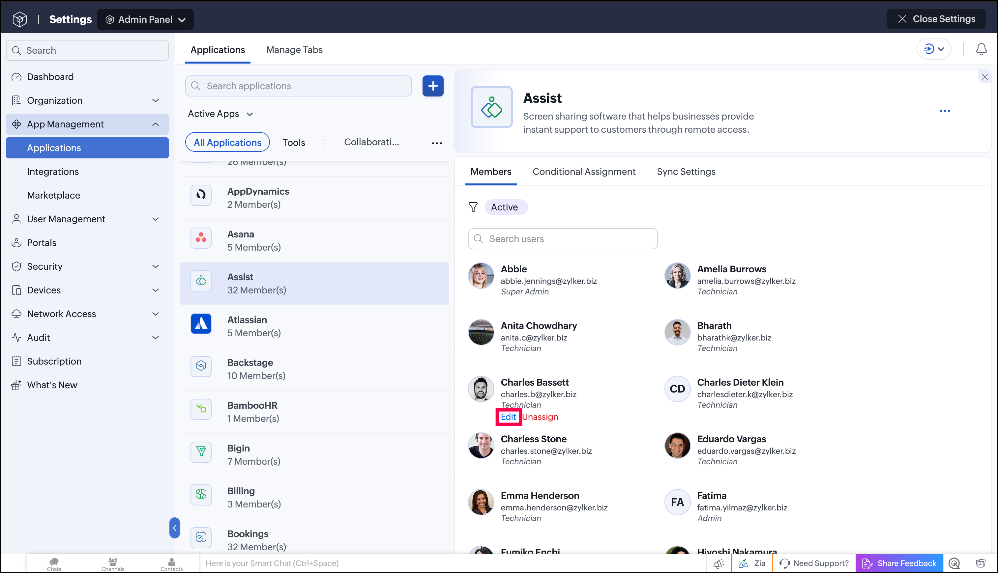Open the Assist panel three-dot menu

(x=945, y=111)
